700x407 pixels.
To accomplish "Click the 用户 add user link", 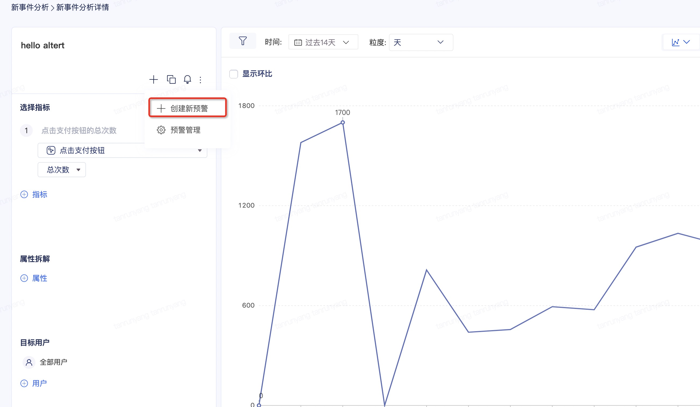I will (34, 383).
